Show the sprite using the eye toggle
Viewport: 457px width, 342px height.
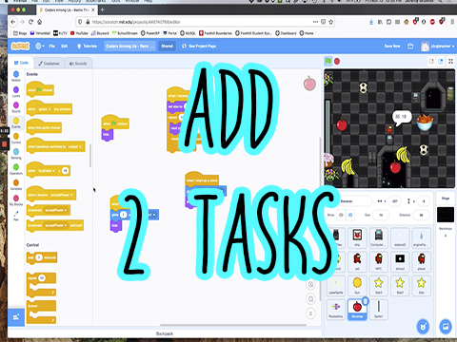341,215
